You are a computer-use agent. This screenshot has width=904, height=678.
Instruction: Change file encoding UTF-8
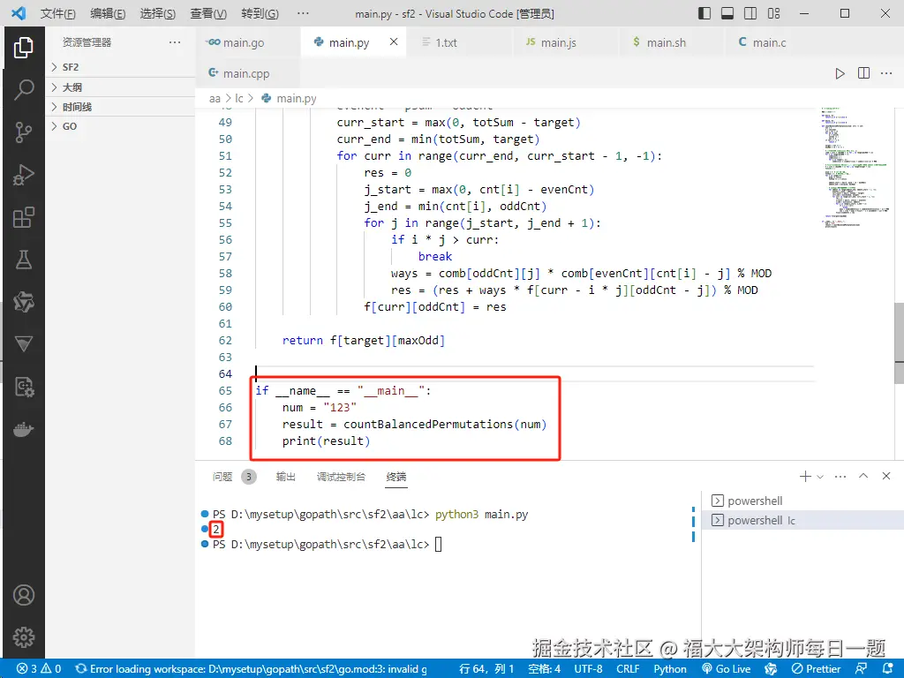tap(588, 669)
